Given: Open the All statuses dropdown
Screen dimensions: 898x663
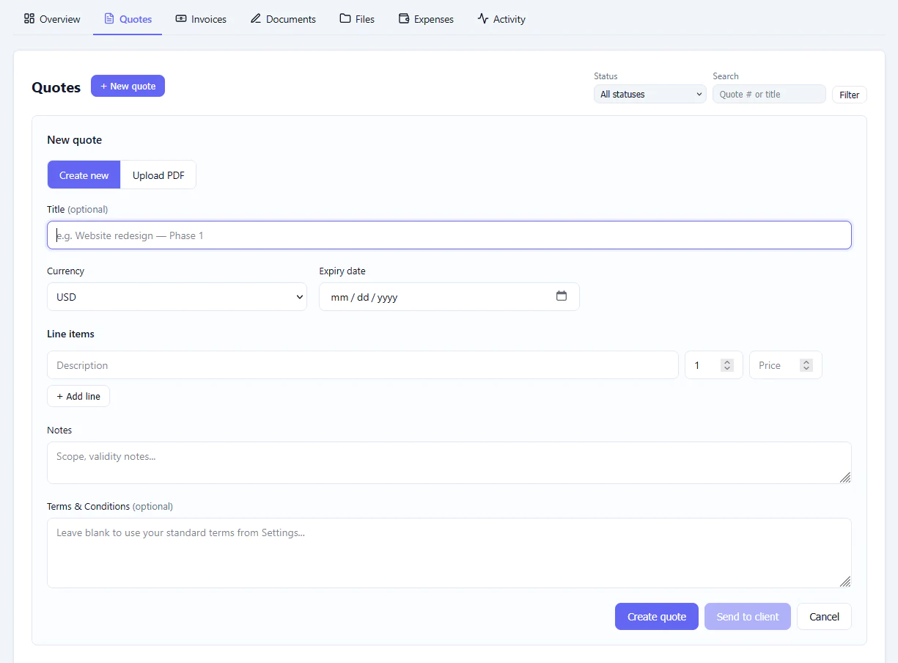Looking at the screenshot, I should [x=650, y=94].
